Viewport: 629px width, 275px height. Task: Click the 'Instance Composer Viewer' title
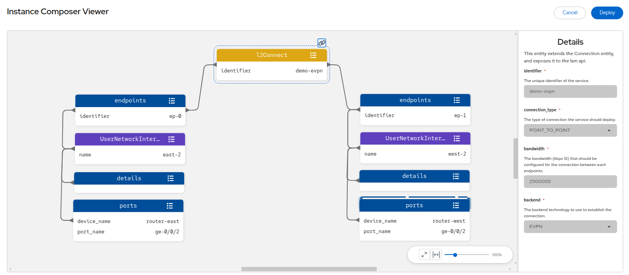(58, 12)
